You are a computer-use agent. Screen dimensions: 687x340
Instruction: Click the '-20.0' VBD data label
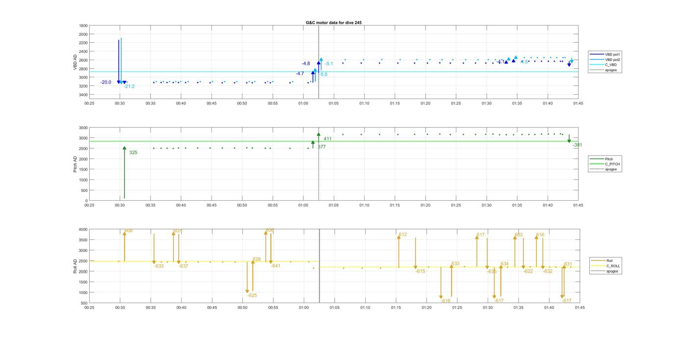click(x=106, y=82)
